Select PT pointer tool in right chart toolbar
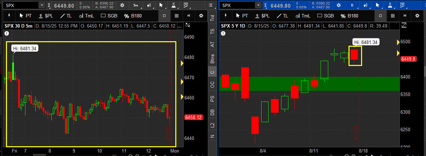 [x=243, y=16]
